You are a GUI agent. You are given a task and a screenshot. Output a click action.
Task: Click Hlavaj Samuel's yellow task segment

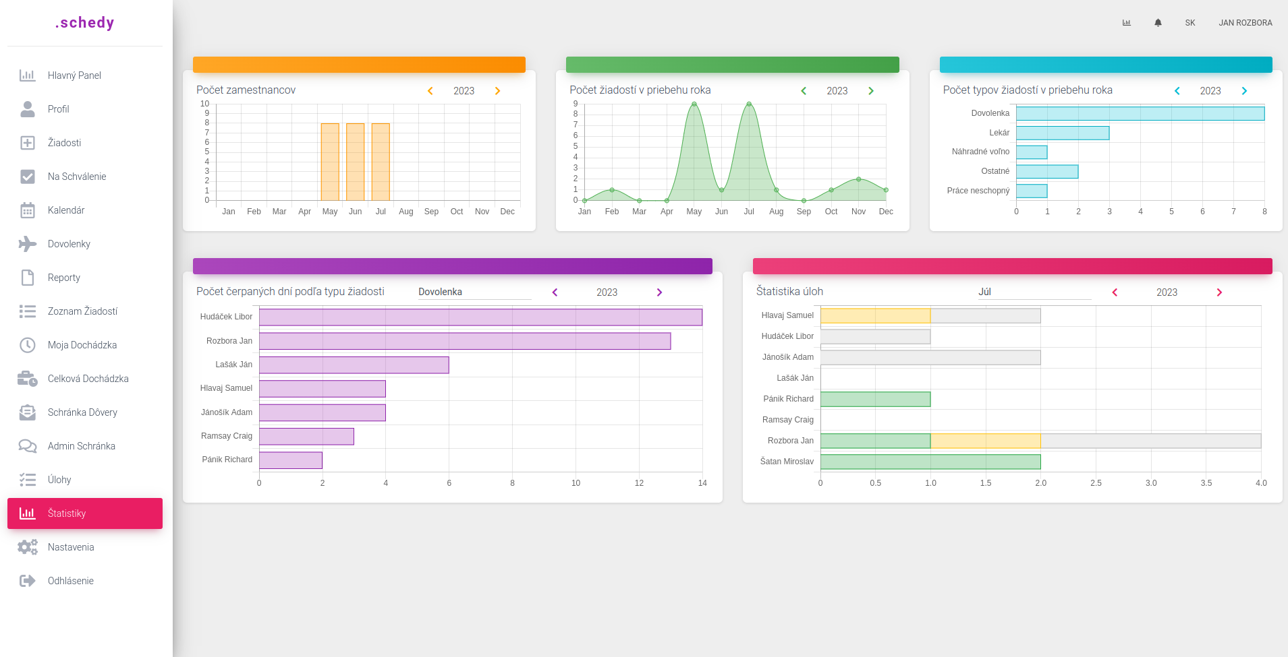(875, 315)
